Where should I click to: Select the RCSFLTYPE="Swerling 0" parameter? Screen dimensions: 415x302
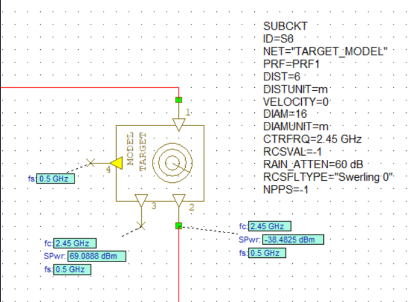328,177
